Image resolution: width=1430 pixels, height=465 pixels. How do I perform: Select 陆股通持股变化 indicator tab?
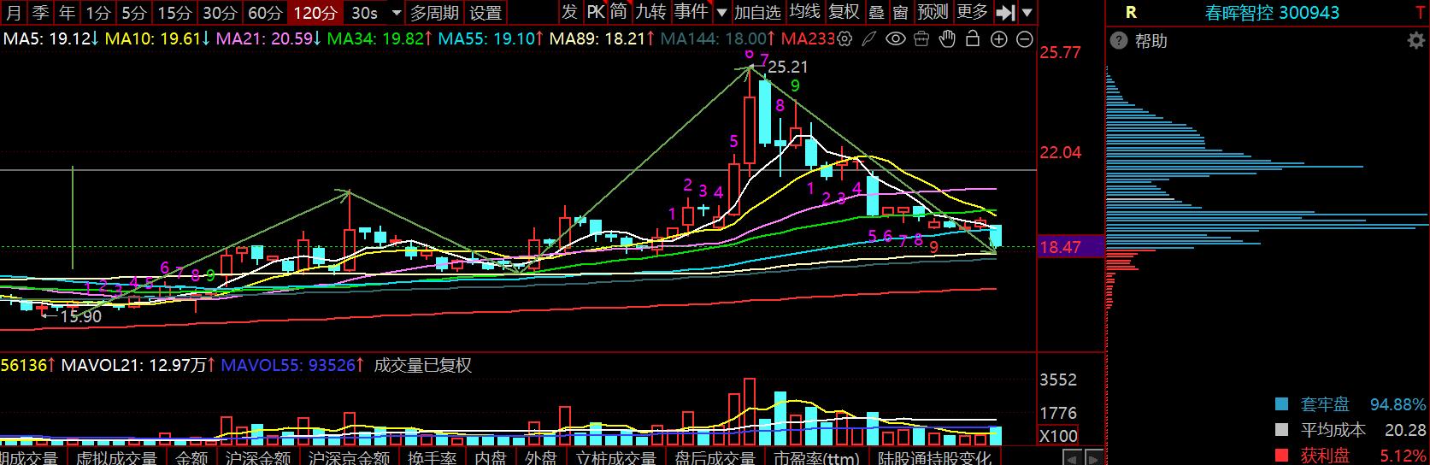coord(934,457)
